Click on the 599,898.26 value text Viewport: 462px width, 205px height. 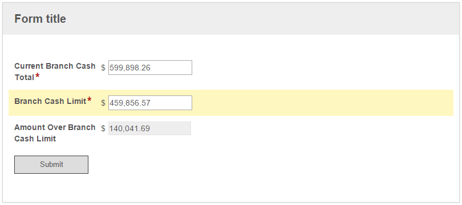[130, 68]
